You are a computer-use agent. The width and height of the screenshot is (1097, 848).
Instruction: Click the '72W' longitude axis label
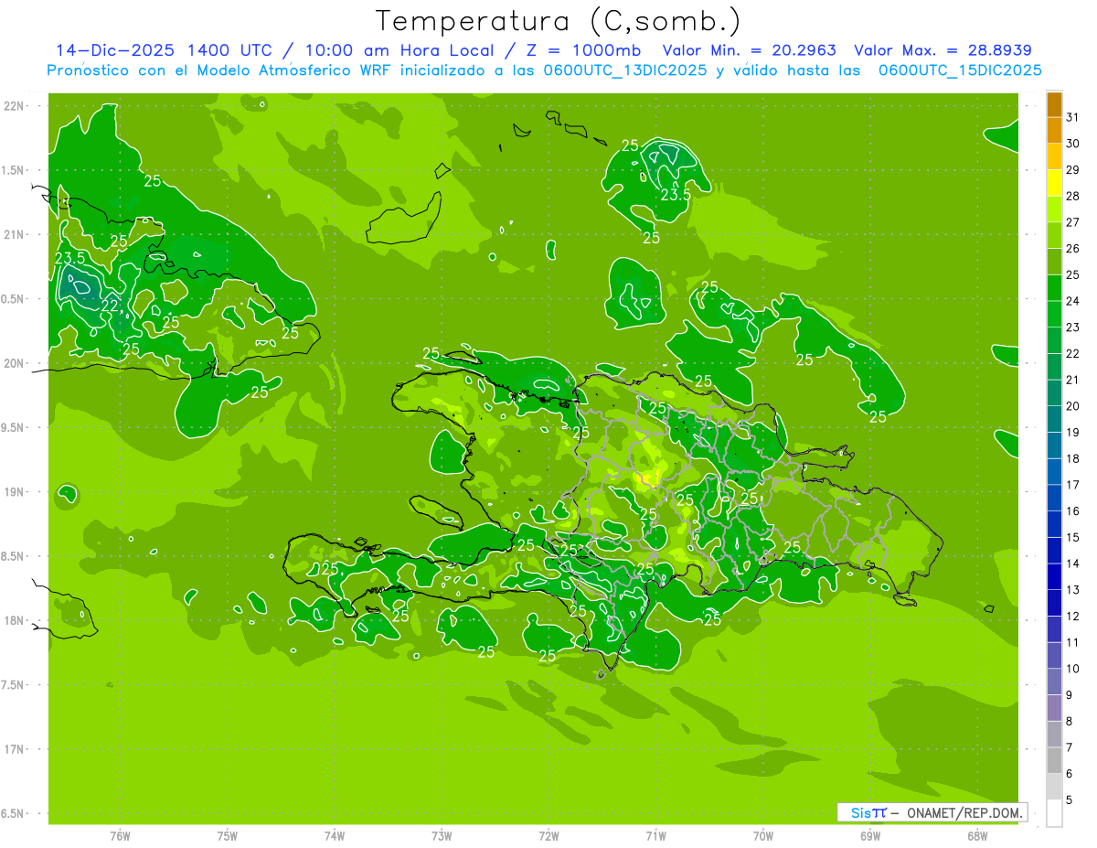(x=548, y=836)
